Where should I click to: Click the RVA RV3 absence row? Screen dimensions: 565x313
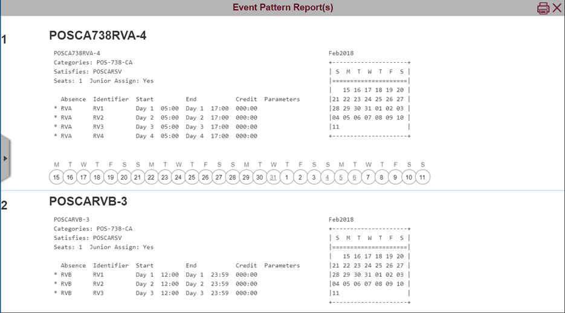(156, 127)
